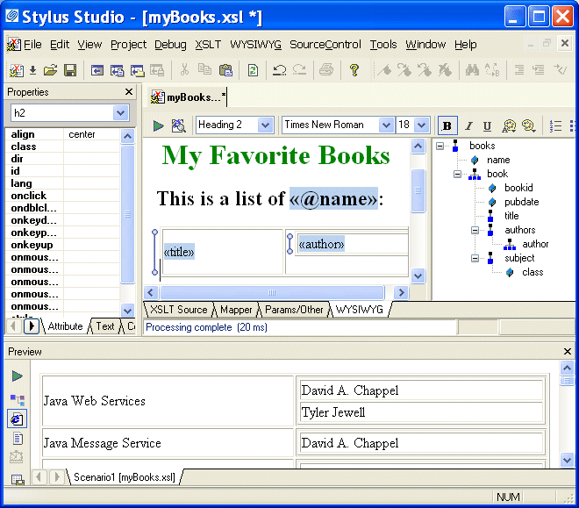Click the Save file toolbar icon
Image resolution: width=579 pixels, height=508 pixels.
click(70, 70)
